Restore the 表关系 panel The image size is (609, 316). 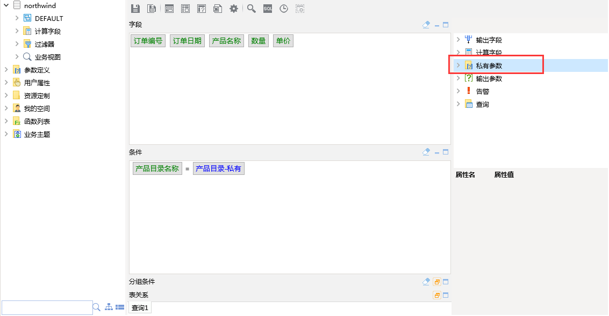pyautogui.click(x=437, y=295)
